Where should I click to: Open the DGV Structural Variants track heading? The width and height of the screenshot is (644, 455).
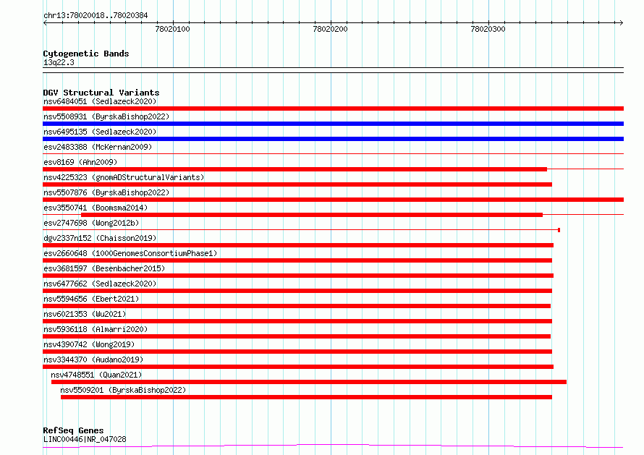click(x=101, y=93)
